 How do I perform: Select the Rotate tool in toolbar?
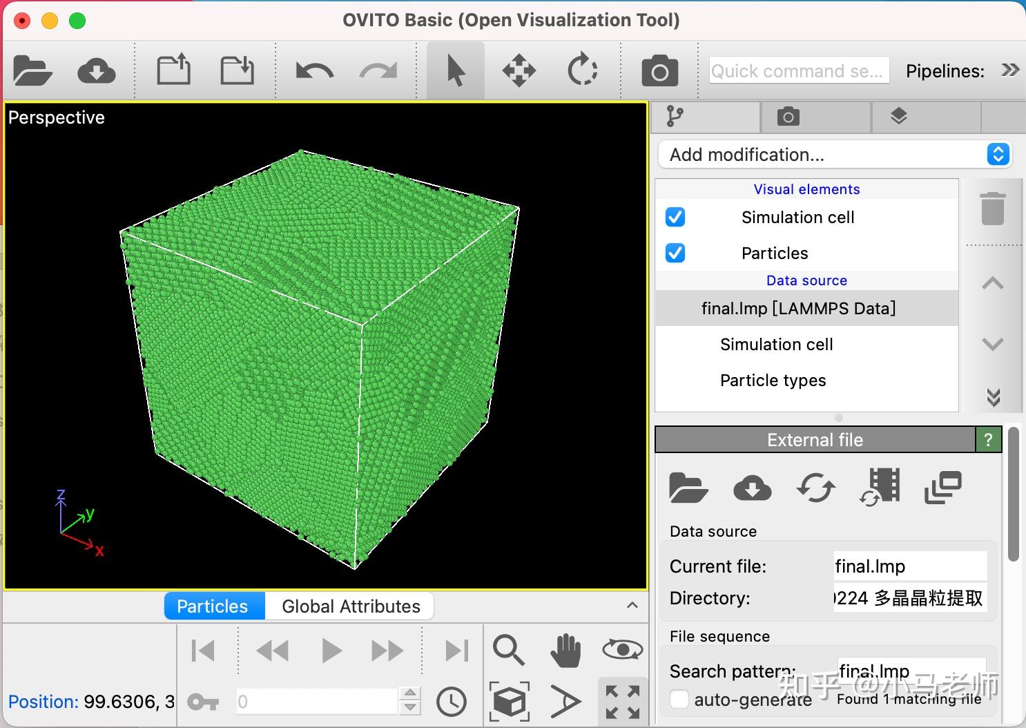tap(582, 71)
